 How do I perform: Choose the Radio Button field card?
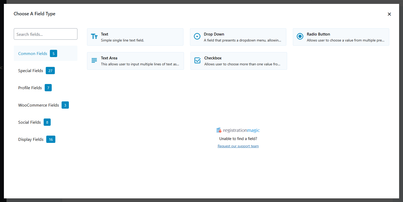pos(341,37)
